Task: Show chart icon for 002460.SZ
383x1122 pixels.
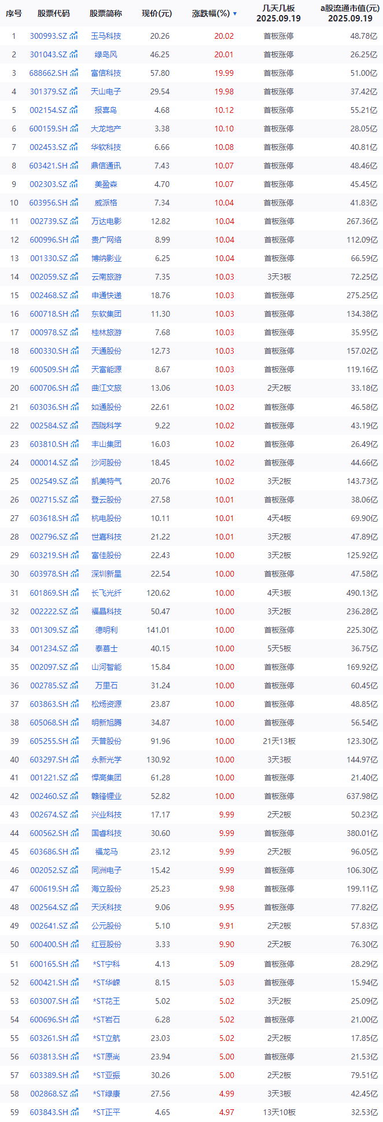Action: click(74, 796)
